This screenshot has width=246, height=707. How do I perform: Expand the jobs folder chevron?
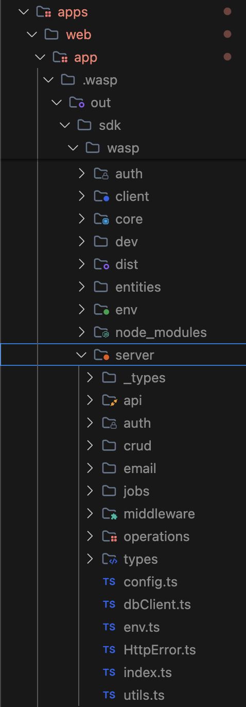tap(90, 491)
